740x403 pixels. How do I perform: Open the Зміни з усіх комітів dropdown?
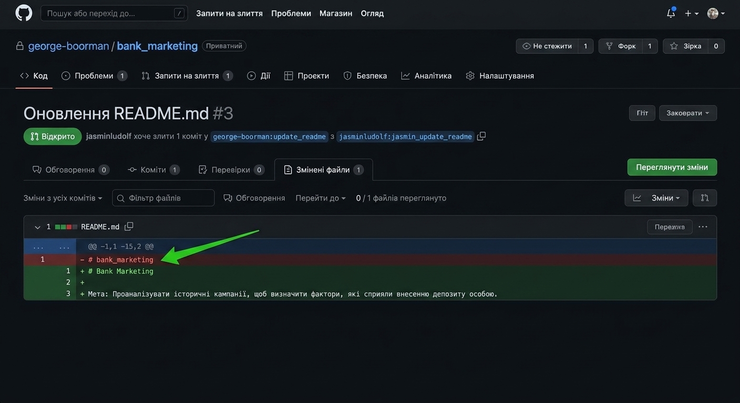63,198
